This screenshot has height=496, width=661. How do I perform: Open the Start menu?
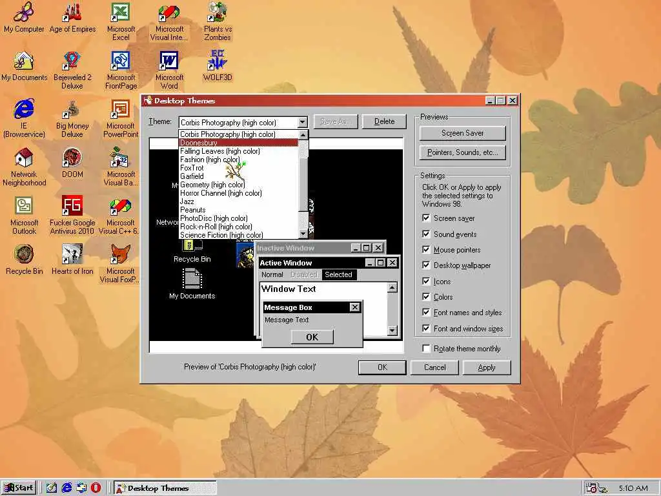tap(19, 488)
